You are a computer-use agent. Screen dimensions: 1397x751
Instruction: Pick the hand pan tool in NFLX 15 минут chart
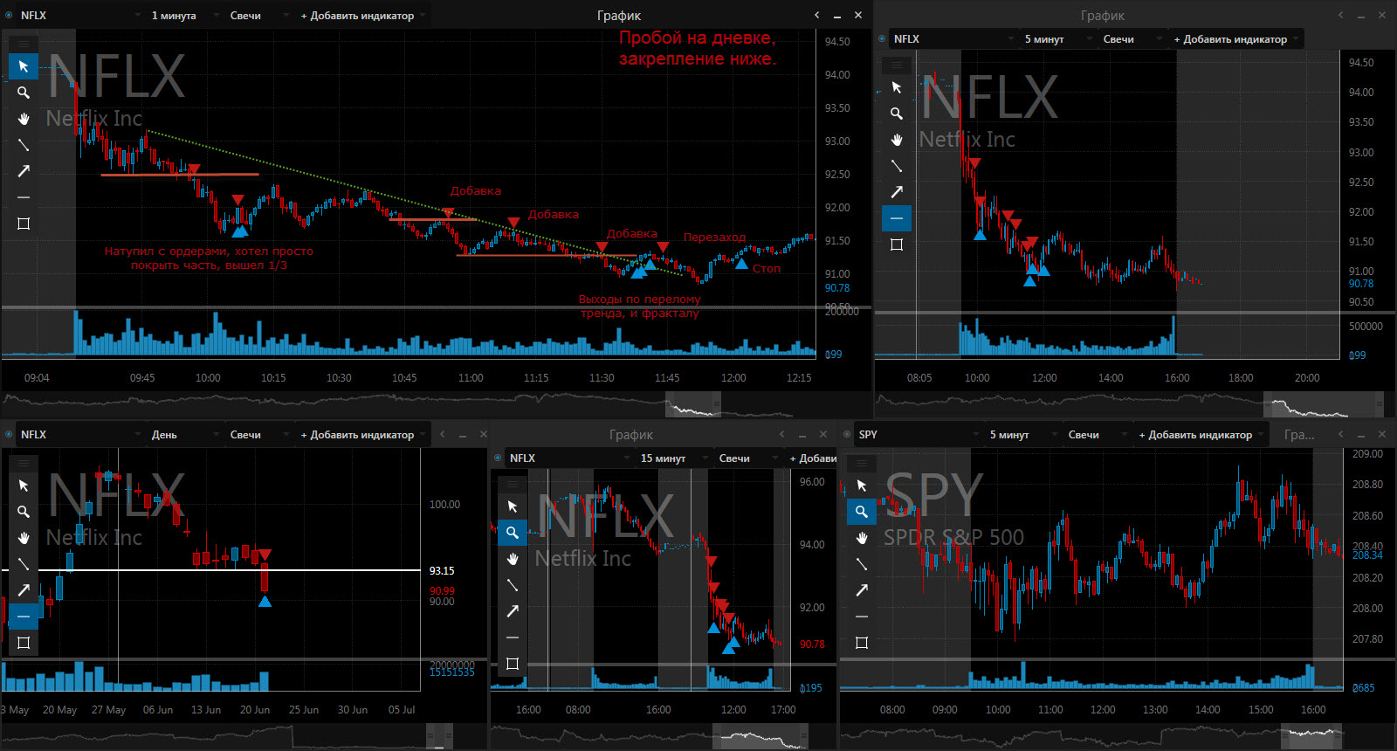513,559
